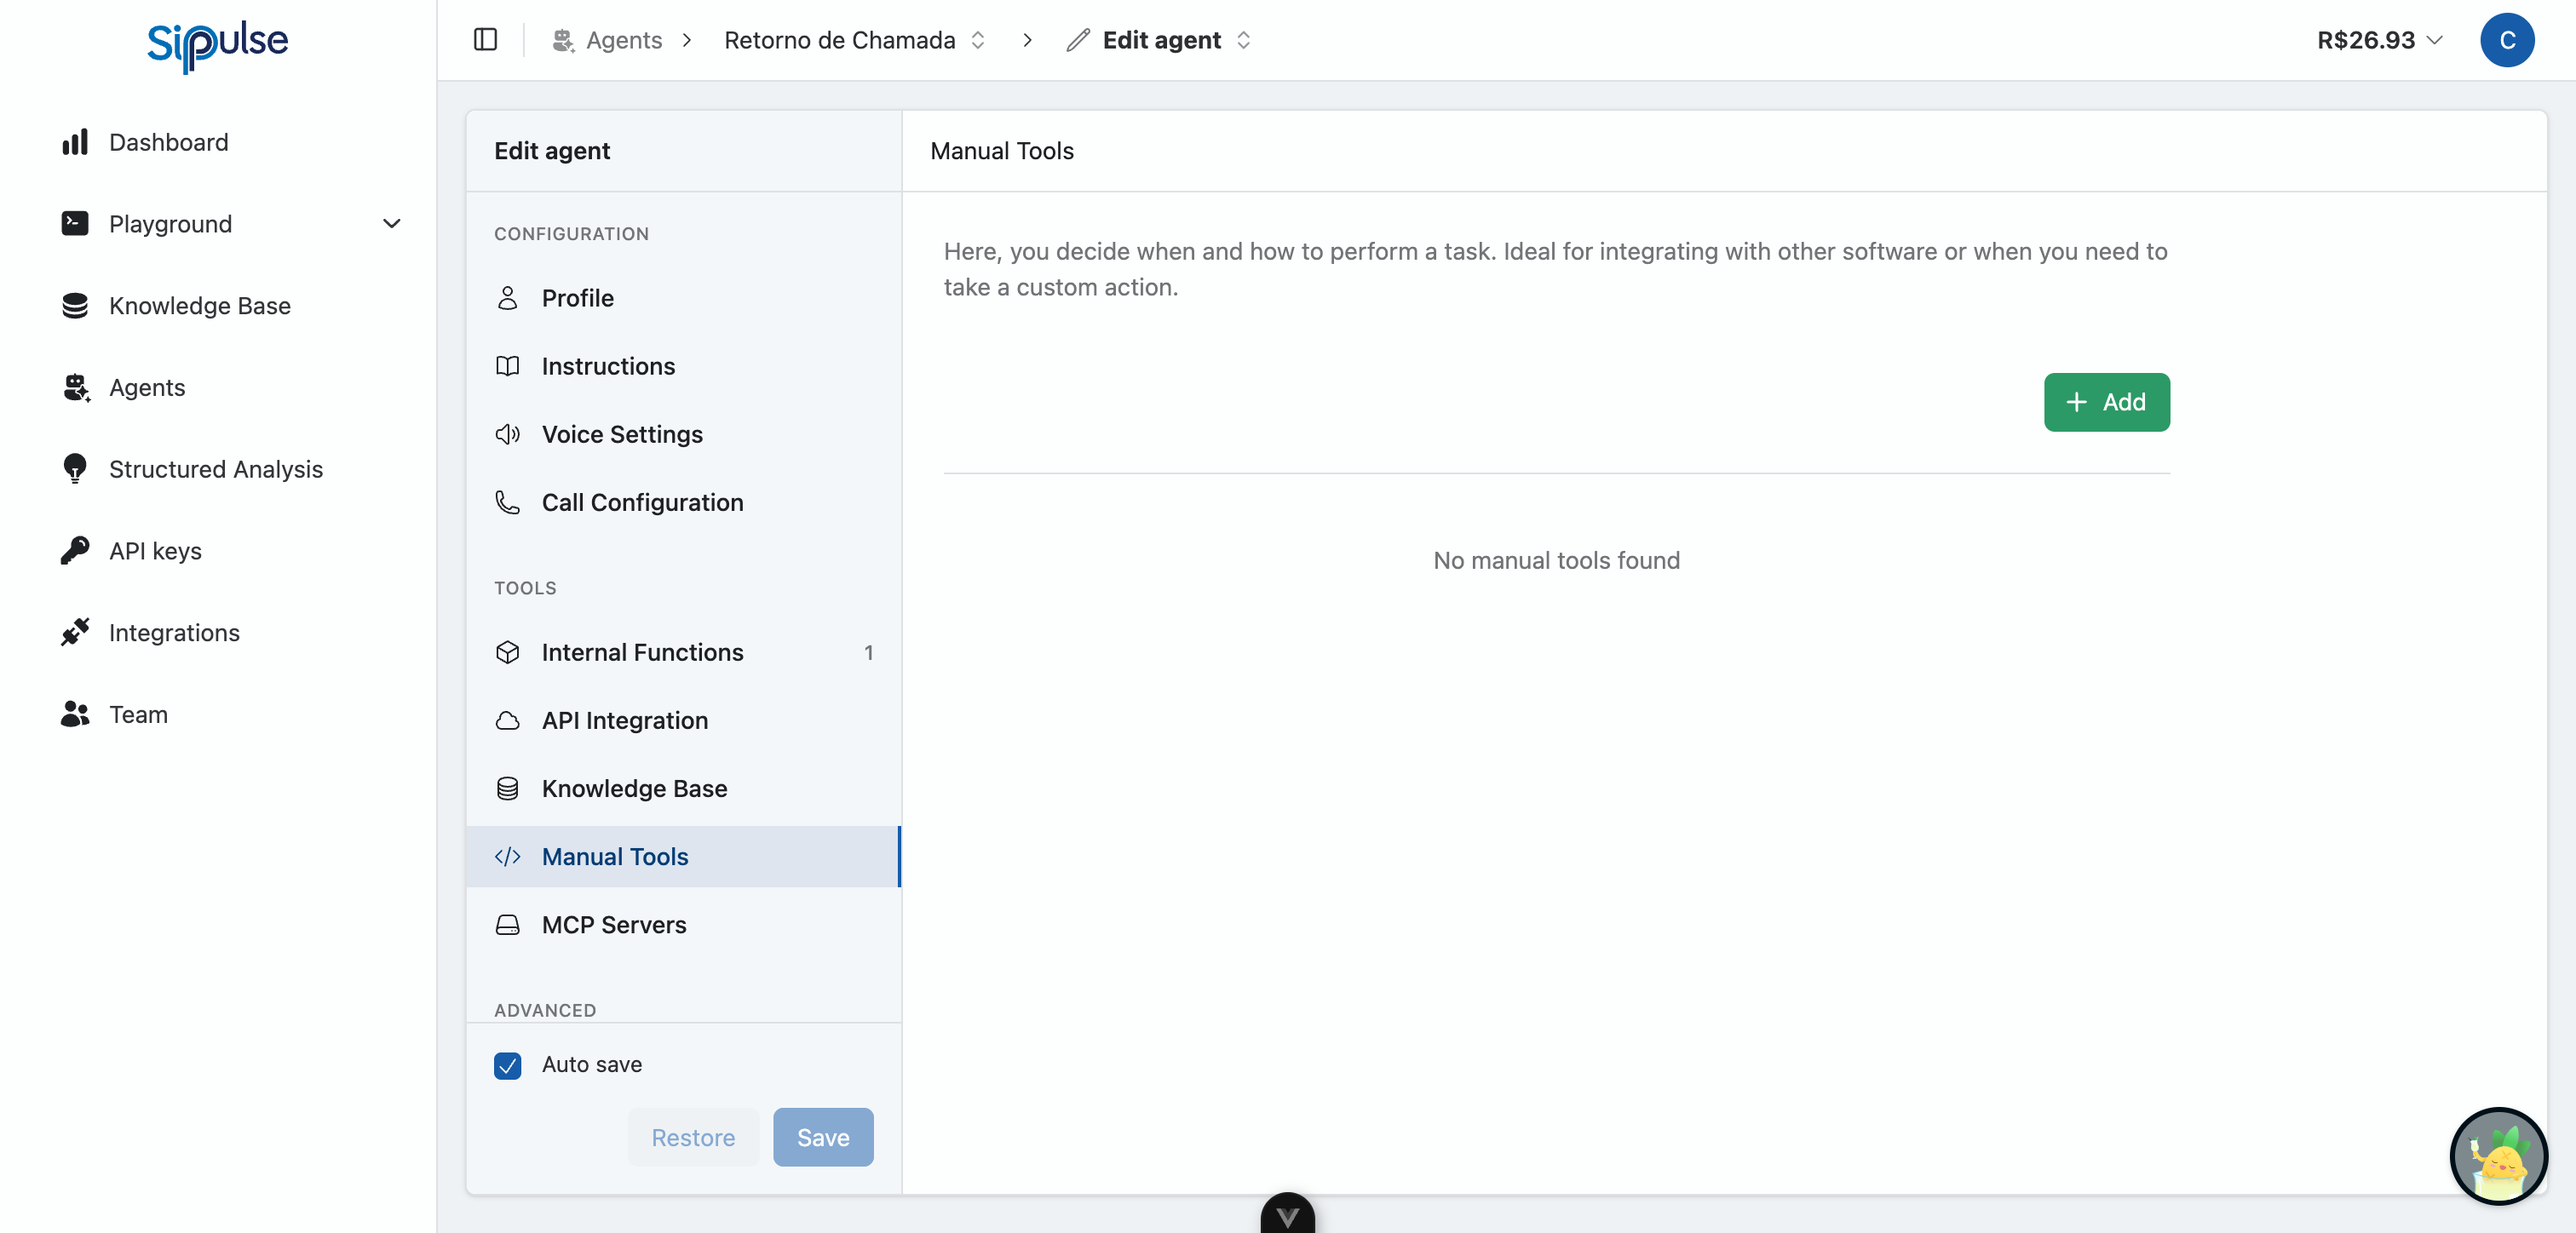Image resolution: width=2576 pixels, height=1233 pixels.
Task: Click the Internal Functions cube icon
Action: (508, 652)
